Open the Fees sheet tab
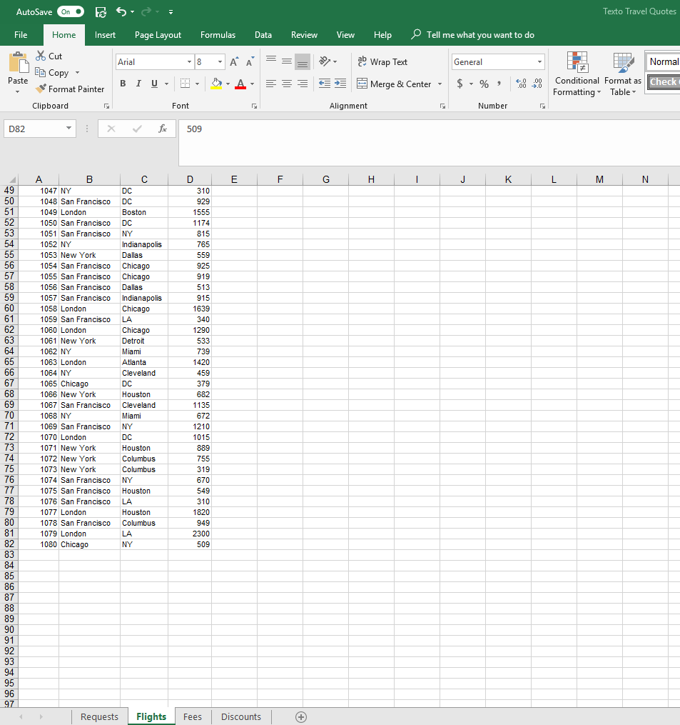This screenshot has height=725, width=680. point(192,716)
